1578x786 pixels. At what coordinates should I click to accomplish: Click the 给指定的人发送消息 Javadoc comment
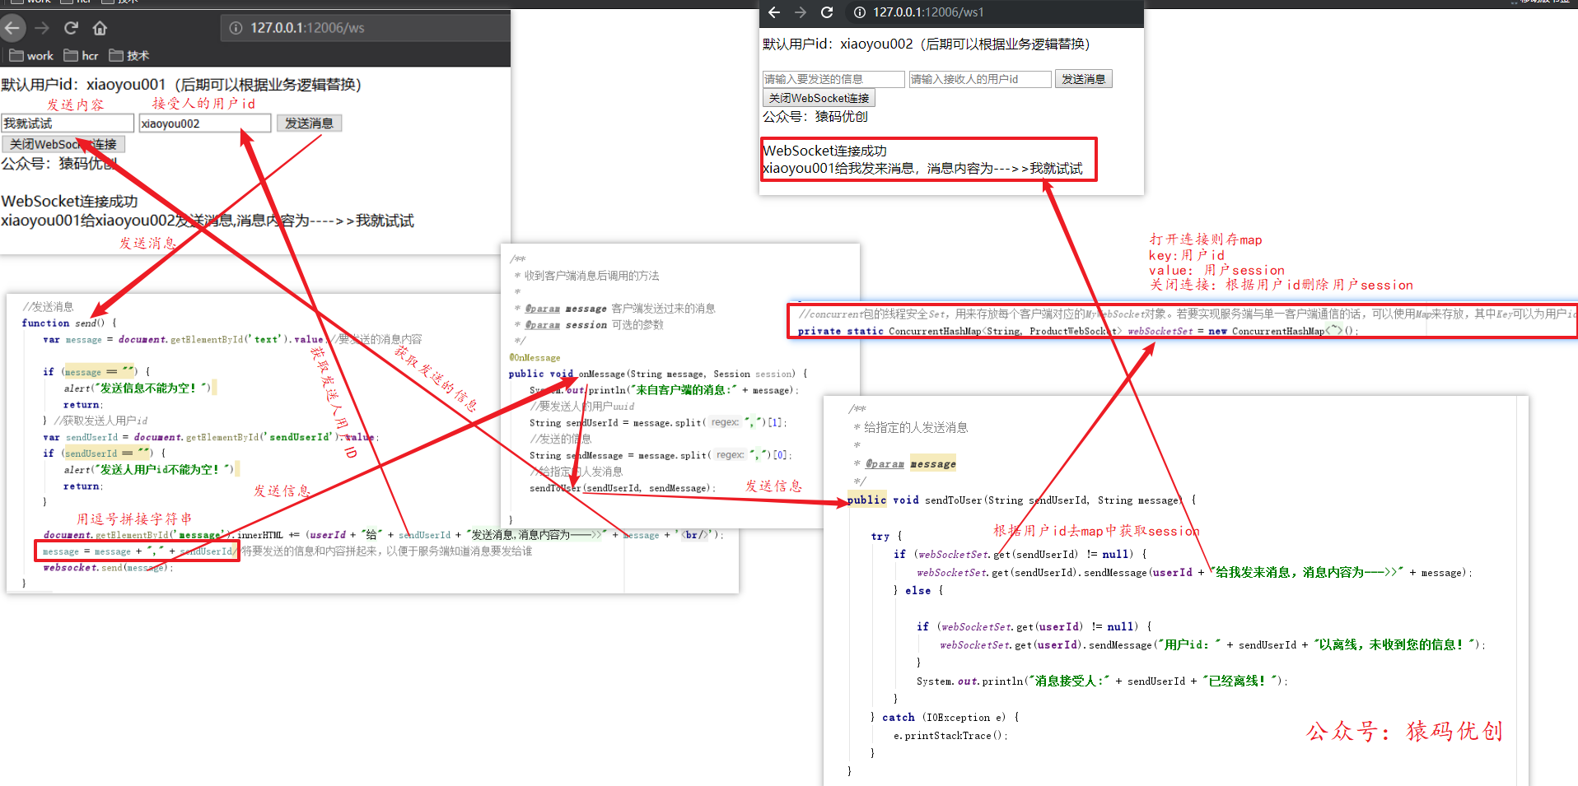(x=916, y=428)
